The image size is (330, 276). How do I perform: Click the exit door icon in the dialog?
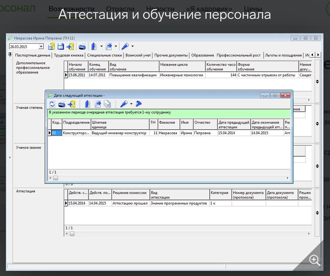coord(72,104)
